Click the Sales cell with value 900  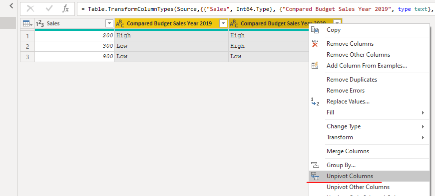point(74,57)
